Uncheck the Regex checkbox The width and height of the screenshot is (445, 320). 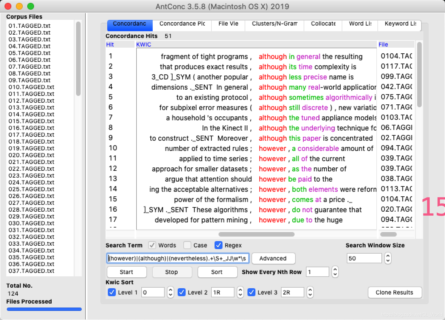[219, 245]
